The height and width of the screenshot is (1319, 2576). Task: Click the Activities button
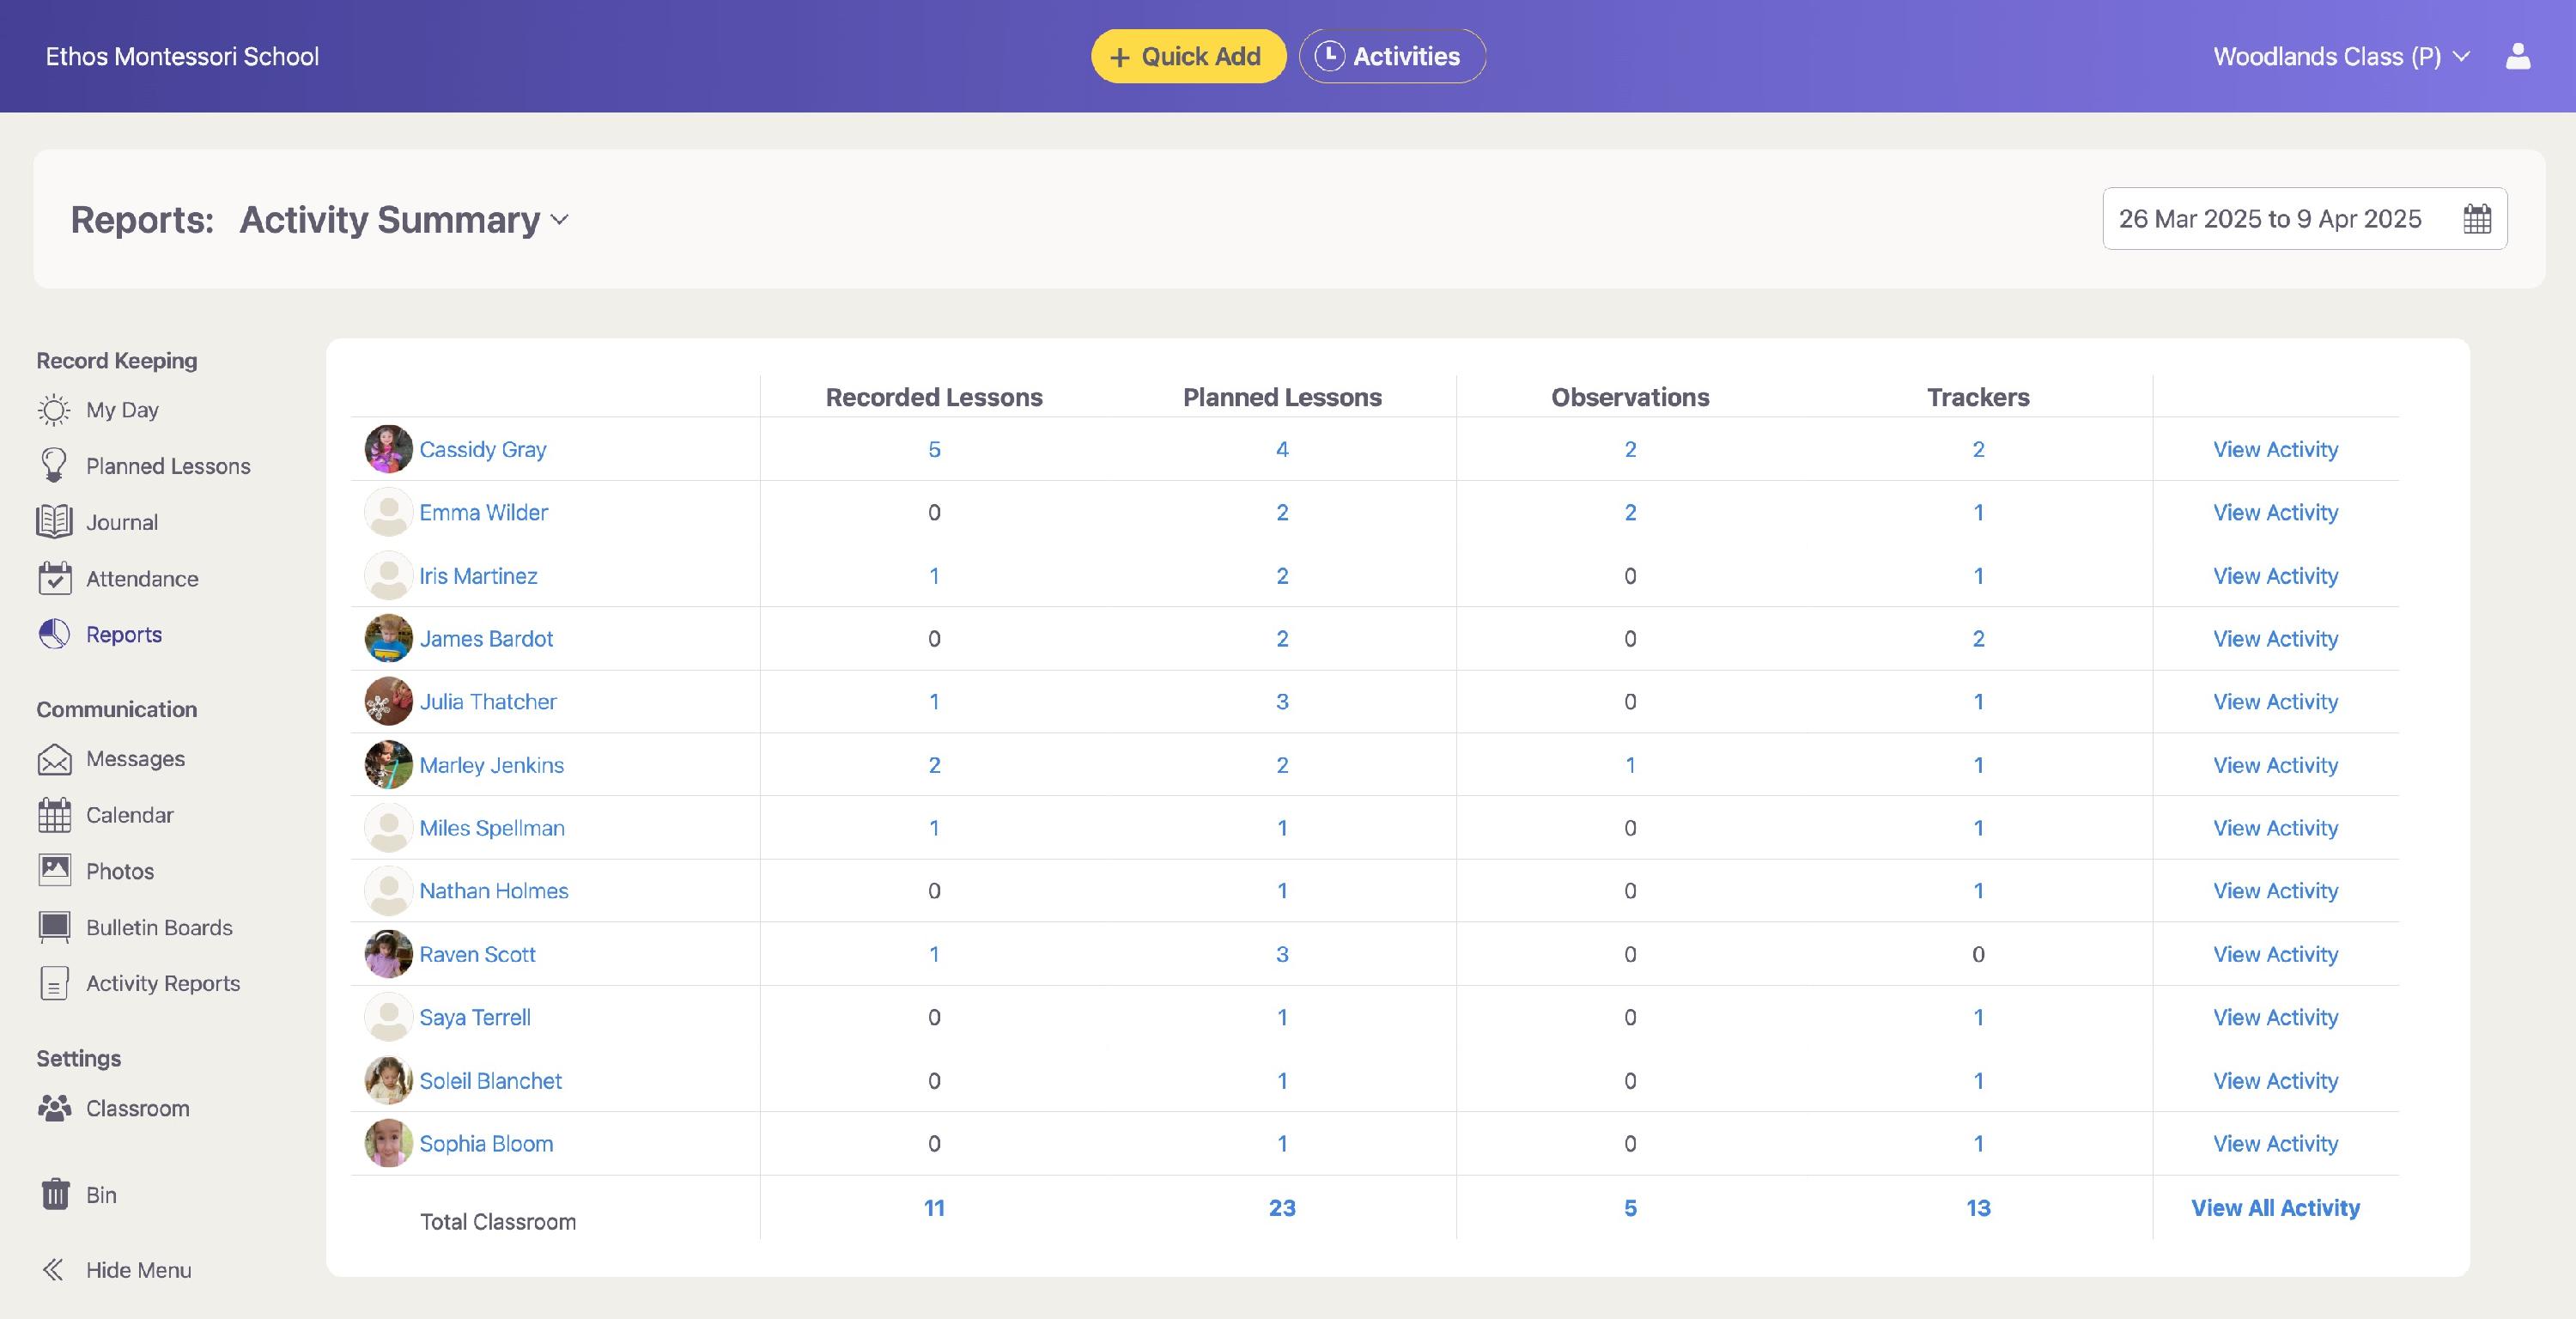pos(1391,56)
